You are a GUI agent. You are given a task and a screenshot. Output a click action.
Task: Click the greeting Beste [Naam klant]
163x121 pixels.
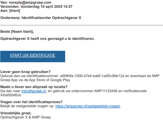click(17, 31)
